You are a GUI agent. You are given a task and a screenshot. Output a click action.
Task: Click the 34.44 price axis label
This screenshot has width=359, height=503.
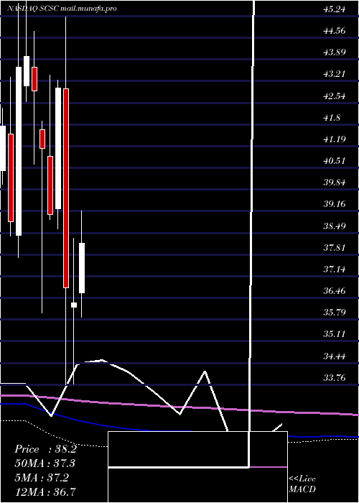coord(335,356)
